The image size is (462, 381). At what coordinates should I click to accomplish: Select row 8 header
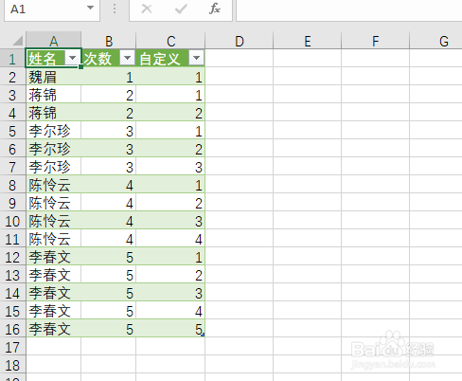12,185
